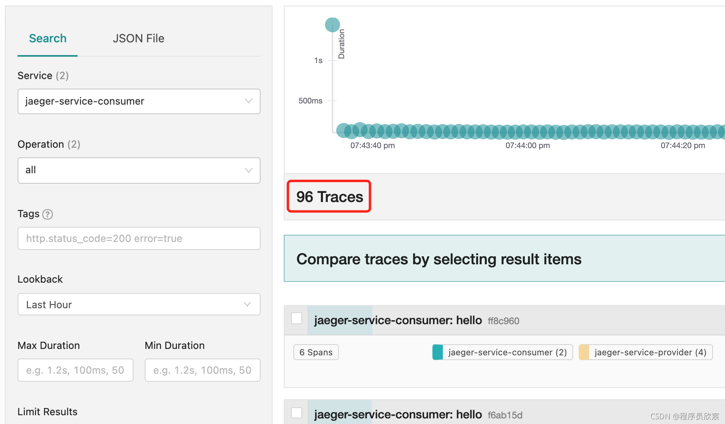Click the 6 Spans badge
Viewport: 725px width, 424px height.
pos(316,352)
